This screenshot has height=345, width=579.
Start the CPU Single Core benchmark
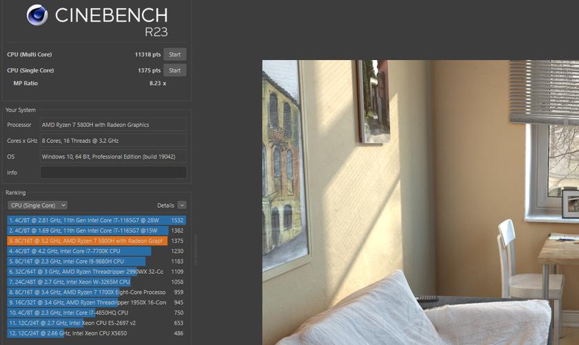174,70
